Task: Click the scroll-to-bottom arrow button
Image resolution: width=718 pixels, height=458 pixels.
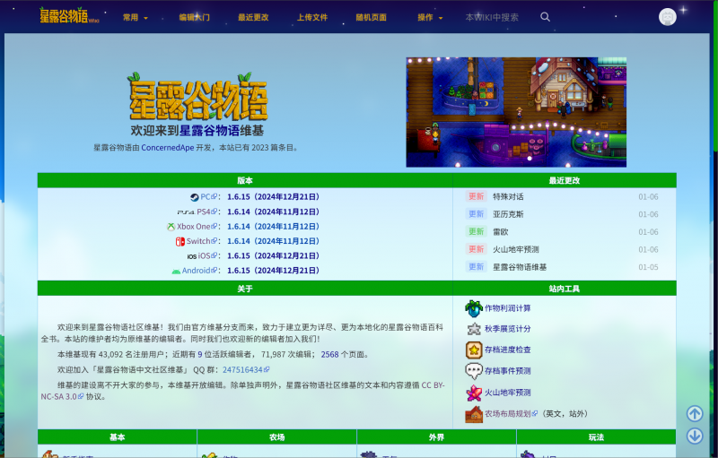Action: 694,436
